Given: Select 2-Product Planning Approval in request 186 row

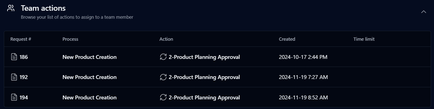Looking at the screenshot, I should (x=204, y=57).
